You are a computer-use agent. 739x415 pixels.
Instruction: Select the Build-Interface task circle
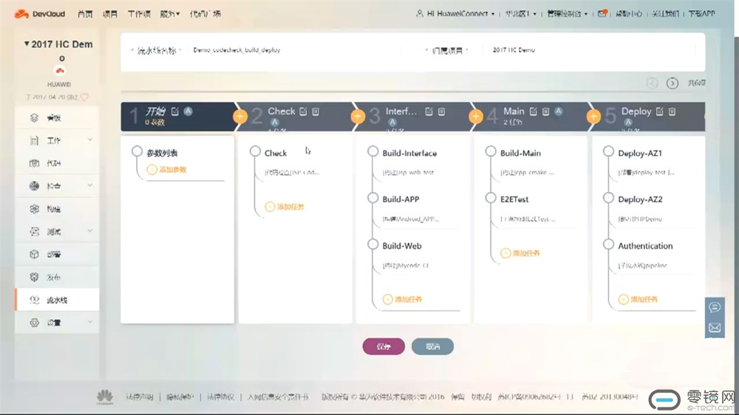pos(373,152)
